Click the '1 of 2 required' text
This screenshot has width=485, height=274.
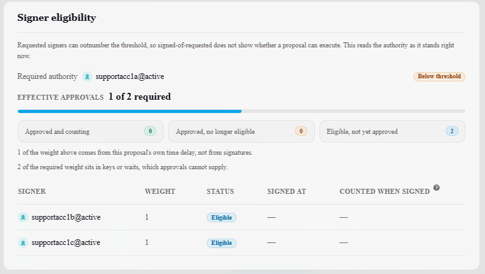coord(140,97)
